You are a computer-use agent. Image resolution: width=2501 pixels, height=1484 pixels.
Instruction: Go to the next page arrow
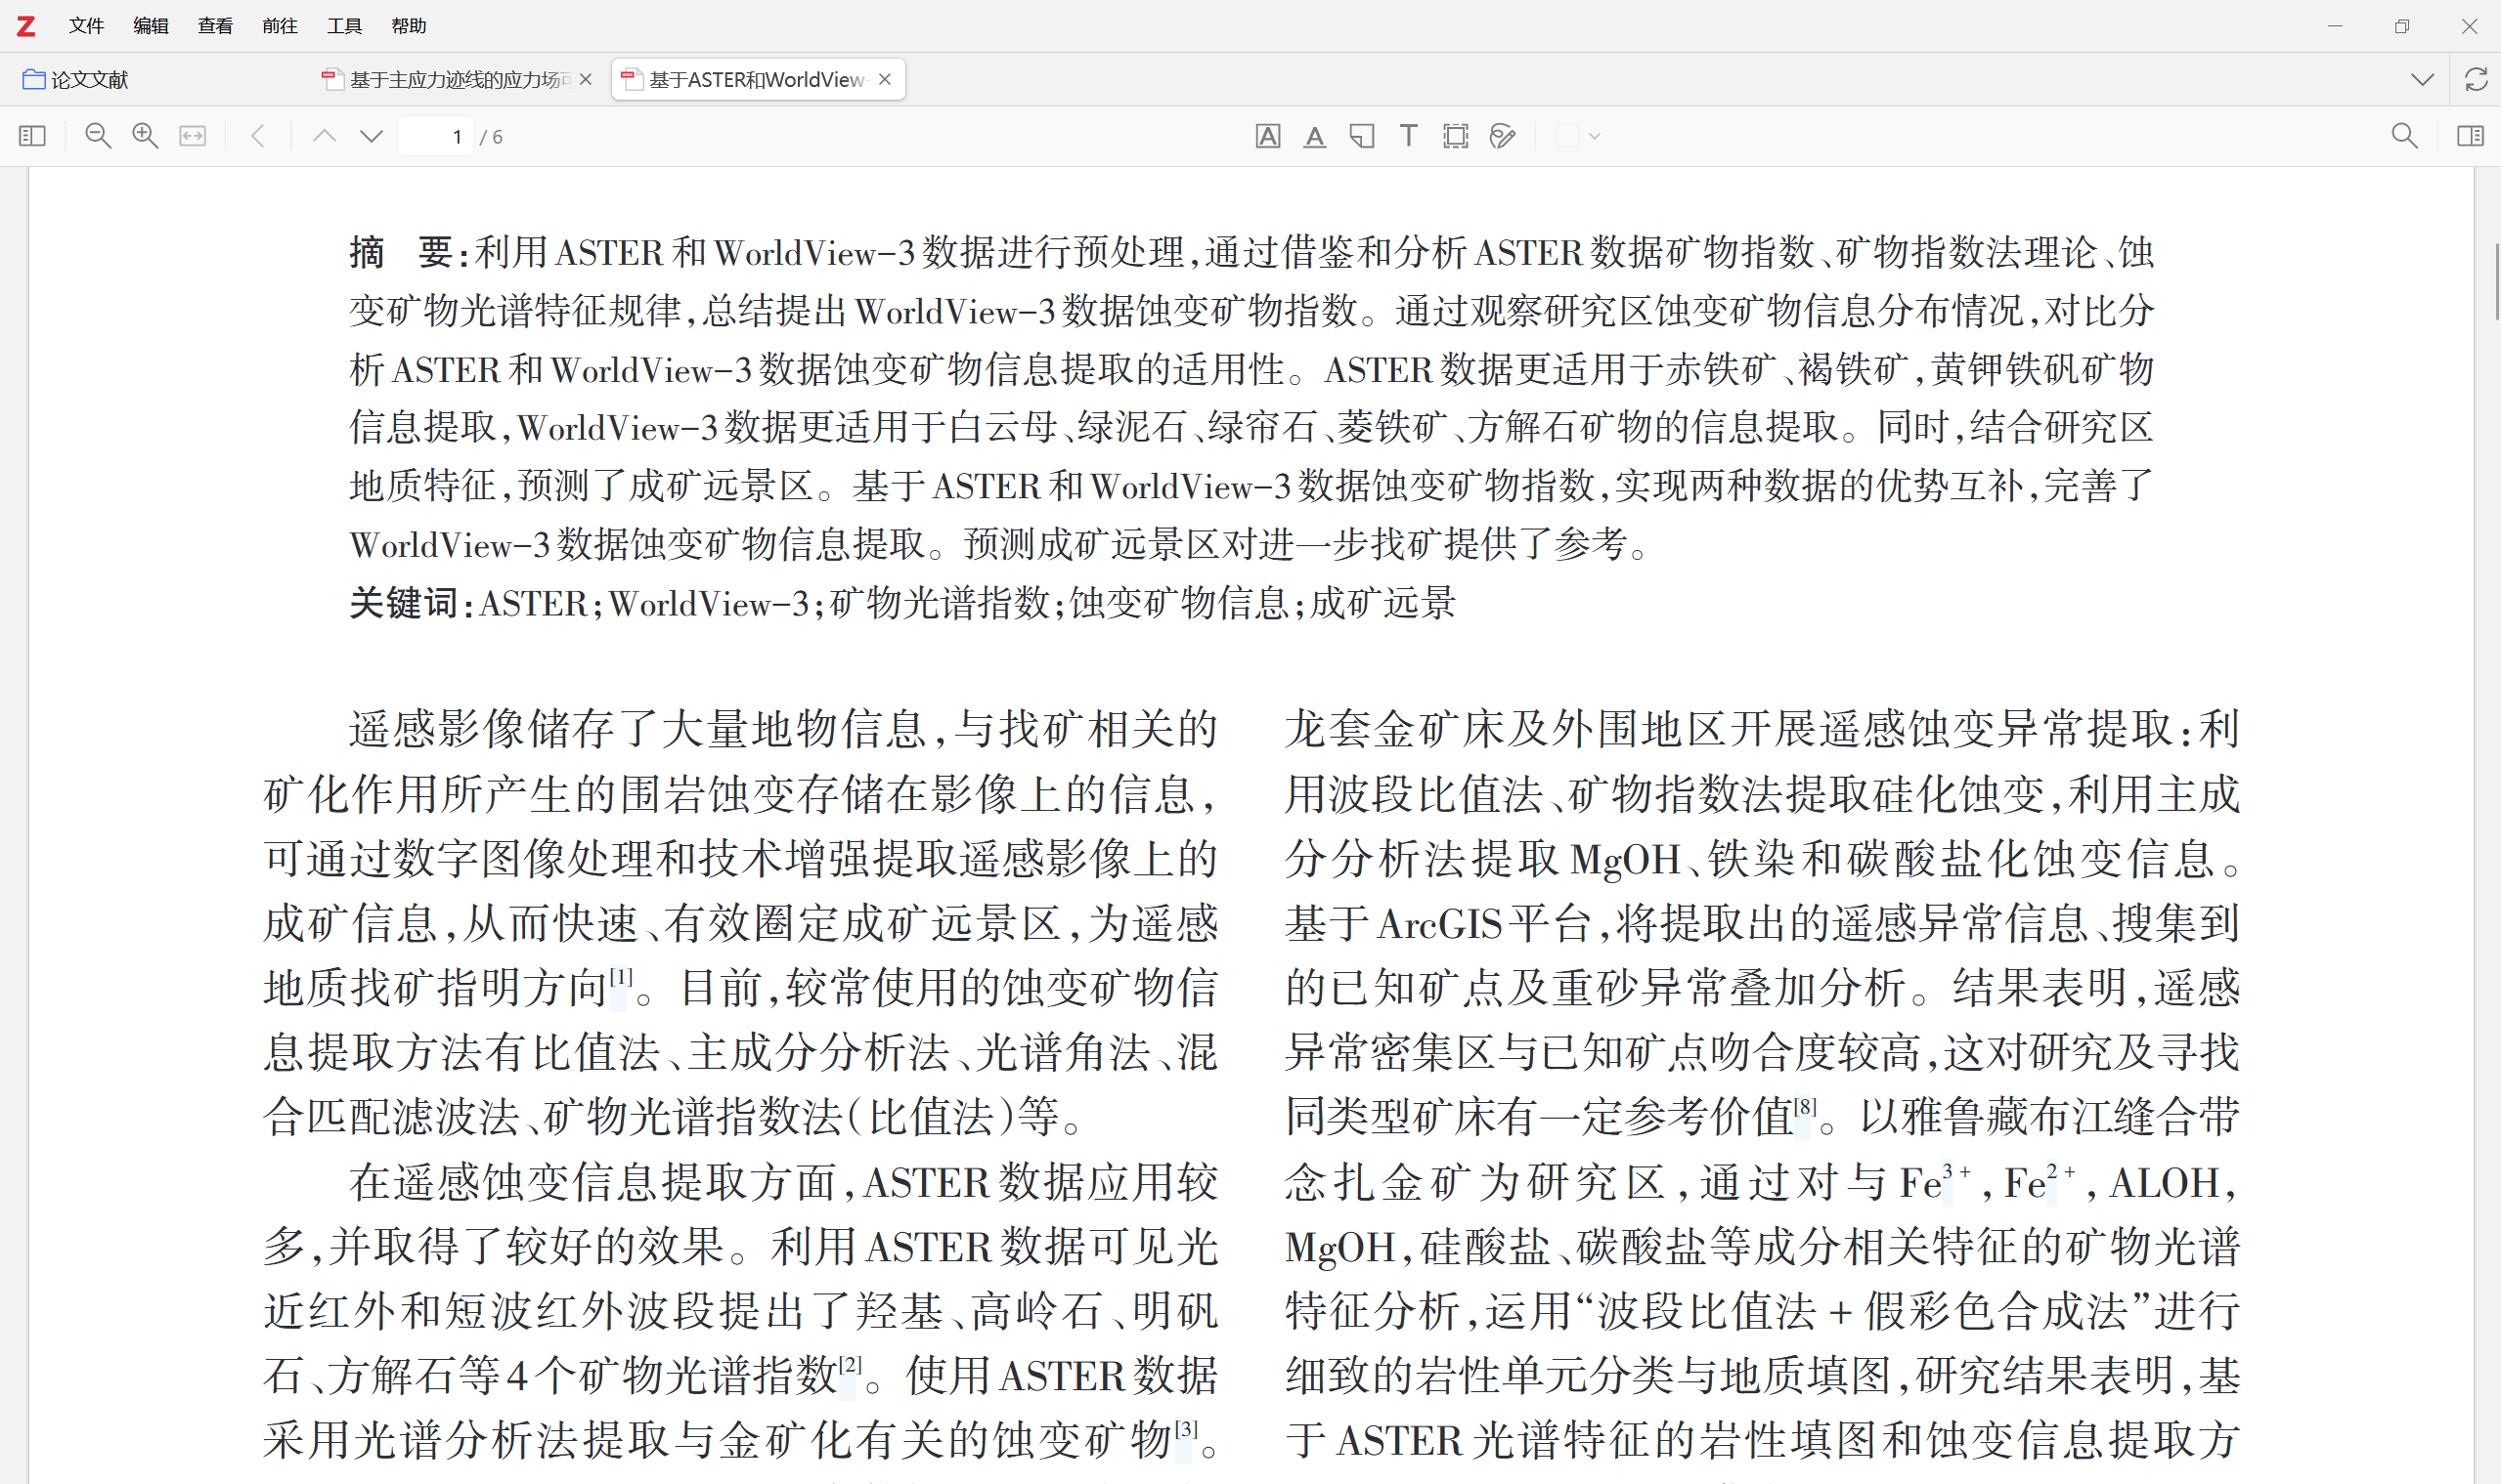[x=372, y=136]
